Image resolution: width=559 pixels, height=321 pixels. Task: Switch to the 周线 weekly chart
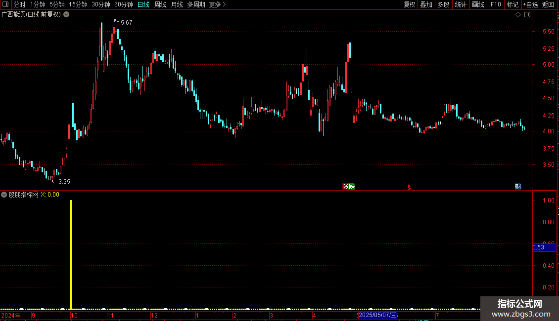click(160, 4)
